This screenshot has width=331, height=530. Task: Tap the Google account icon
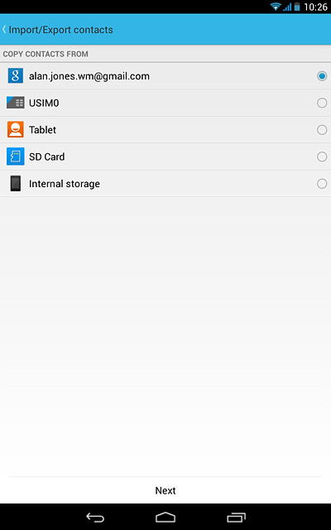16,76
